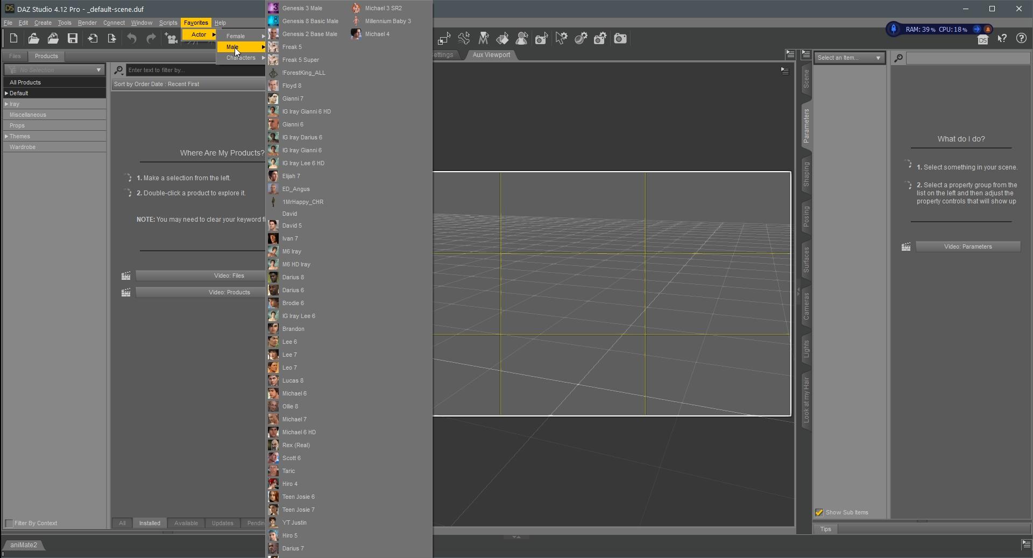Screen dimensions: 1033x558
Task: Click the Render Settings camera-gear icon
Action: tap(600, 38)
